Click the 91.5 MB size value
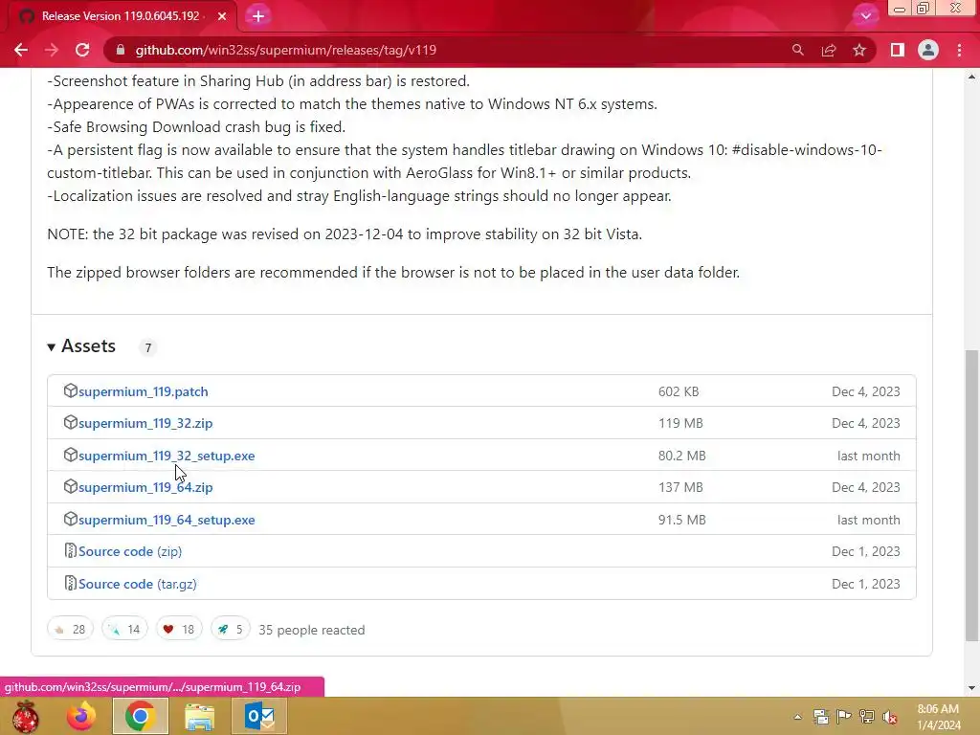 (x=681, y=520)
